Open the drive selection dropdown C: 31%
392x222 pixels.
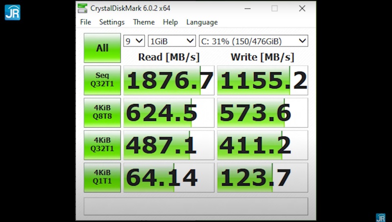(x=253, y=41)
